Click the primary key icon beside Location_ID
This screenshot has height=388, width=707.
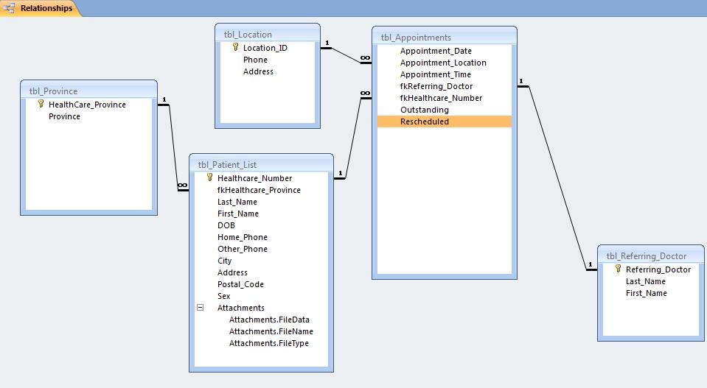[x=235, y=47]
